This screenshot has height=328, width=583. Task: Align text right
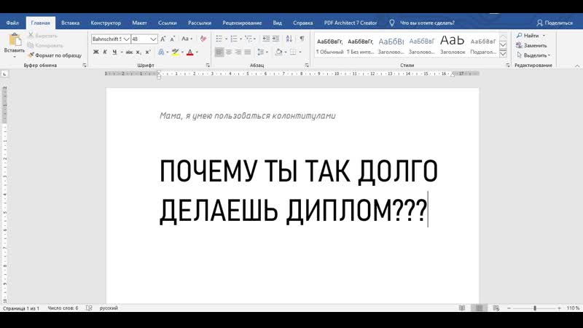point(238,52)
